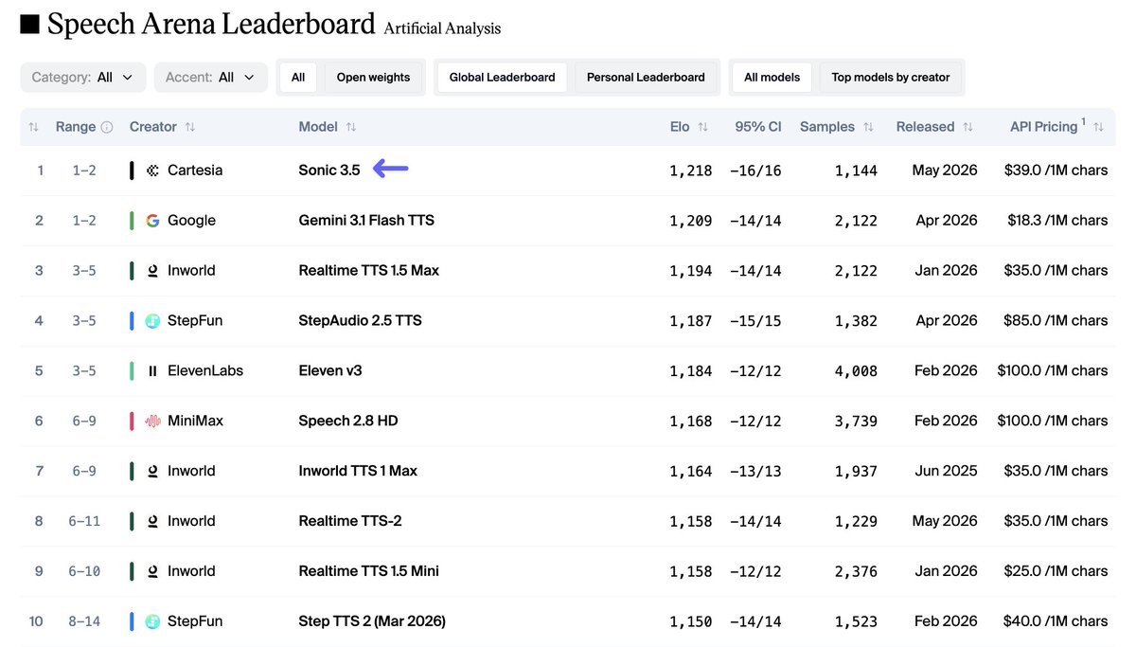Click samples value 3,739
1136x647 pixels.
click(x=856, y=421)
